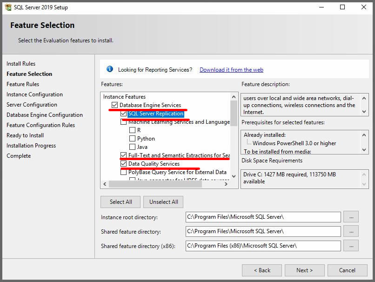Check the Java language option

(132, 147)
